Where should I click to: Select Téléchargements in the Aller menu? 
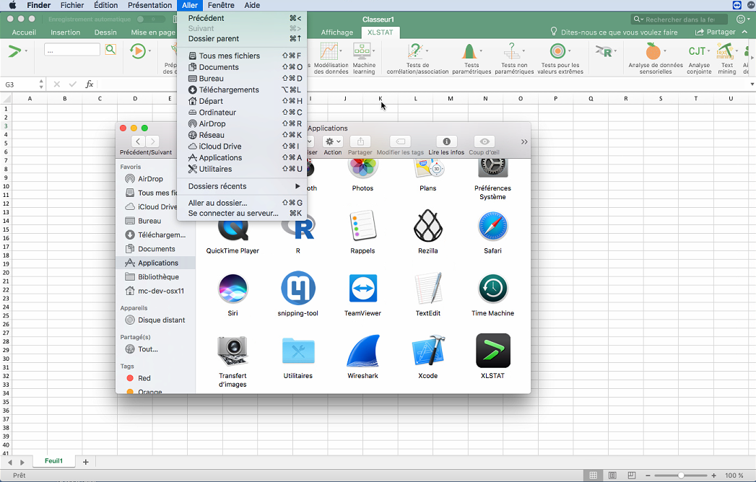point(228,89)
